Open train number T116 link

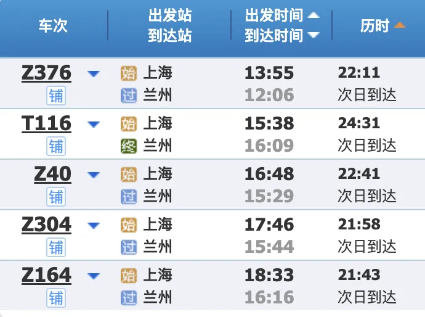tap(46, 123)
